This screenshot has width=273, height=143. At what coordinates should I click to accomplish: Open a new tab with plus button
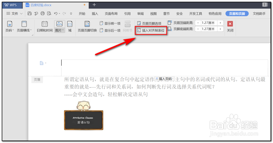pos(94,5)
